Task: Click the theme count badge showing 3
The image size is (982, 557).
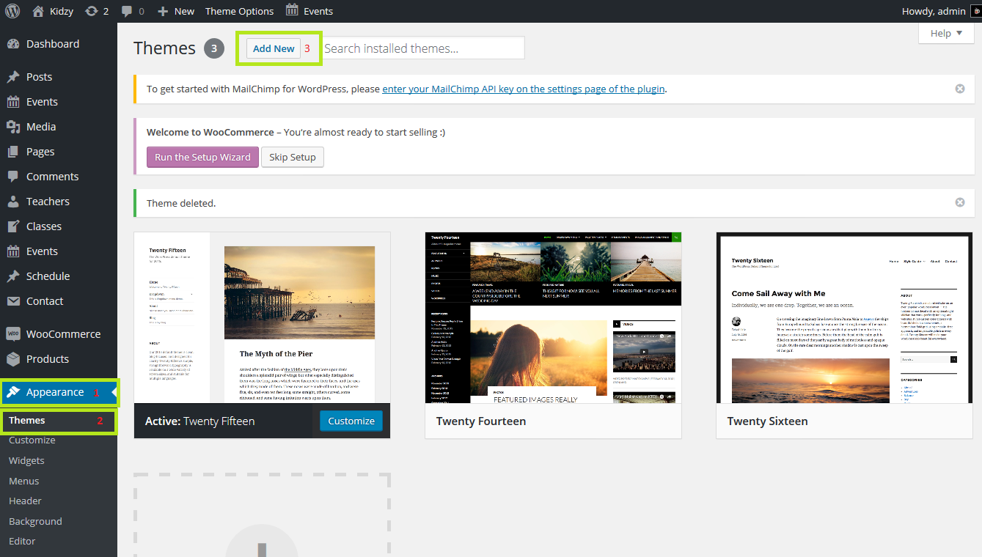Action: pyautogui.click(x=214, y=49)
